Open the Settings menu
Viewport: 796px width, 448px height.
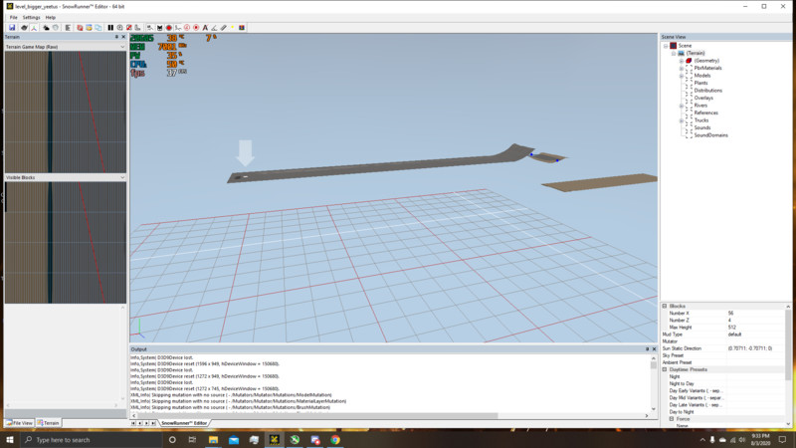[x=32, y=17]
